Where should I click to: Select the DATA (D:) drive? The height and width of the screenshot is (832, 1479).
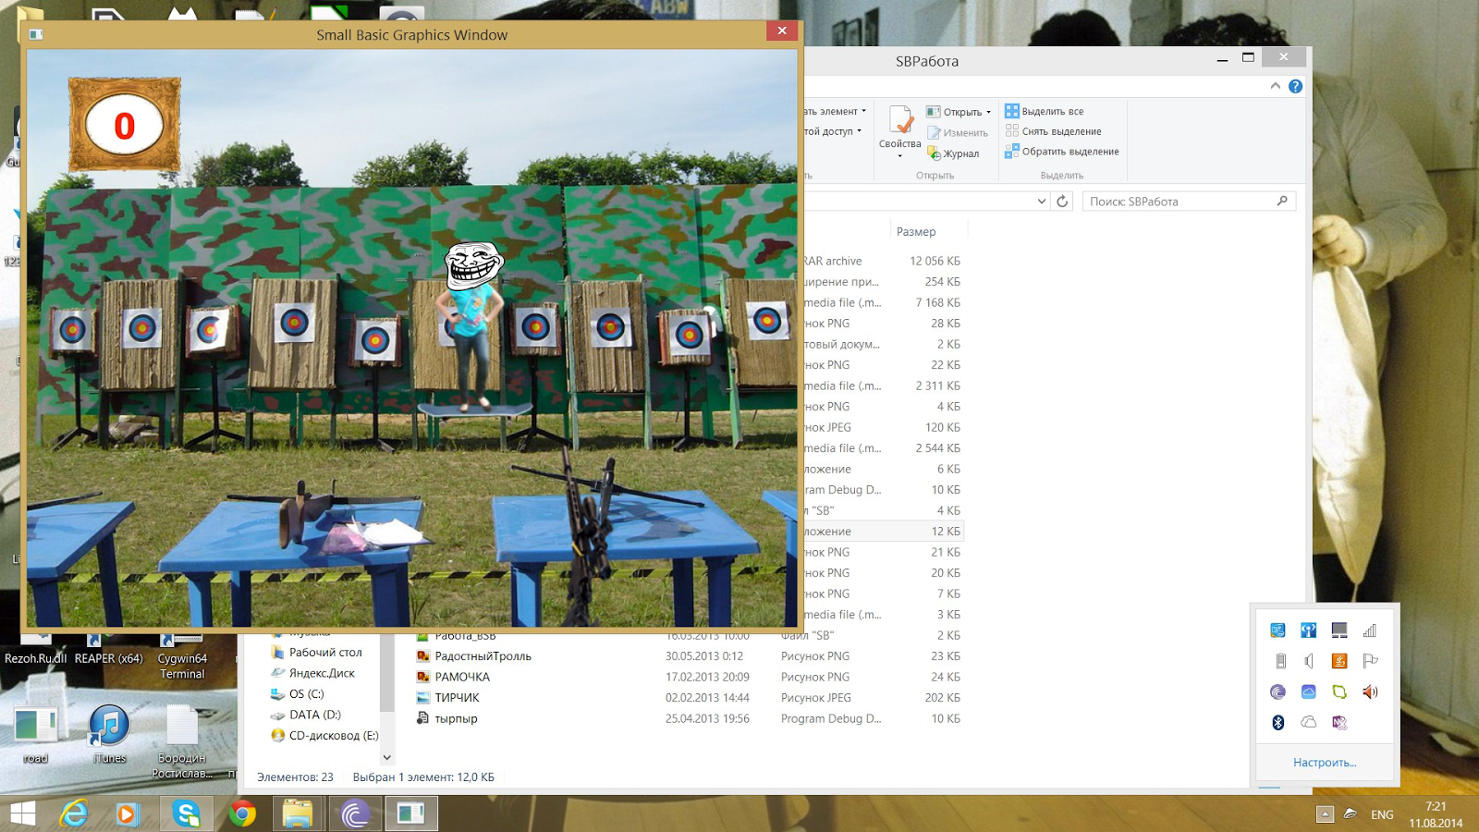coord(305,715)
